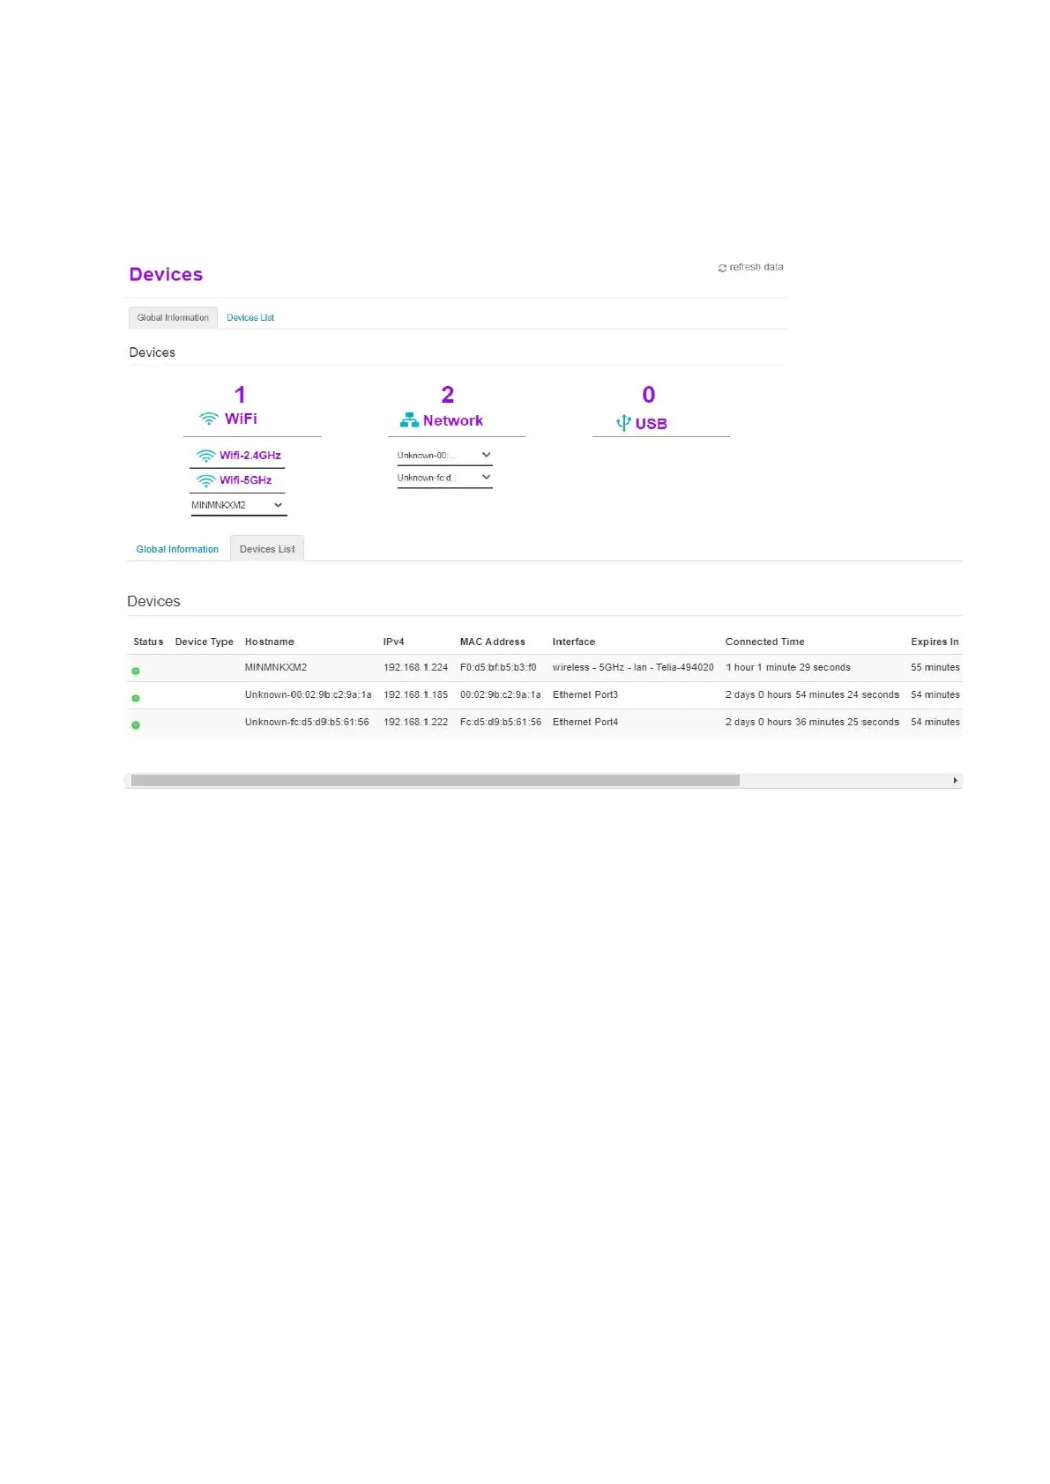Click IP address 192.168.1.224

pos(416,667)
